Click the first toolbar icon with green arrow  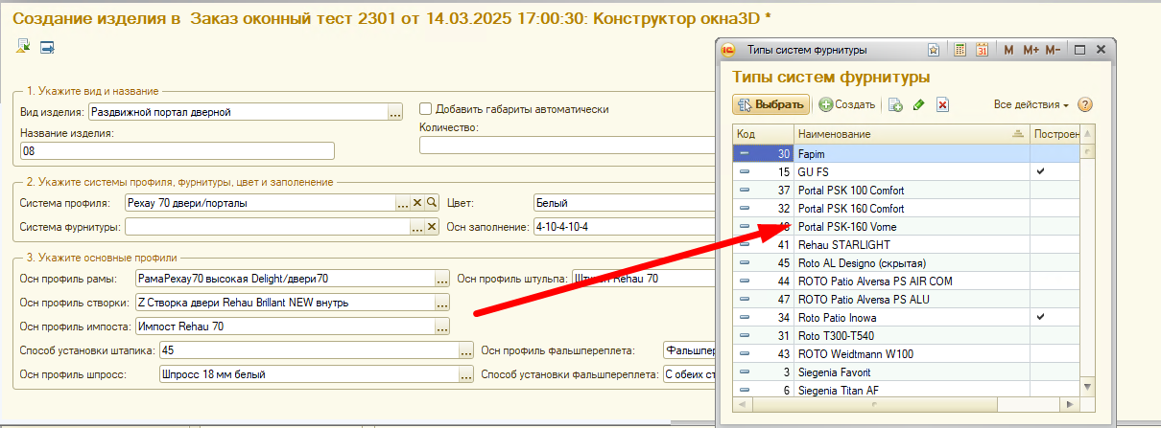point(24,46)
